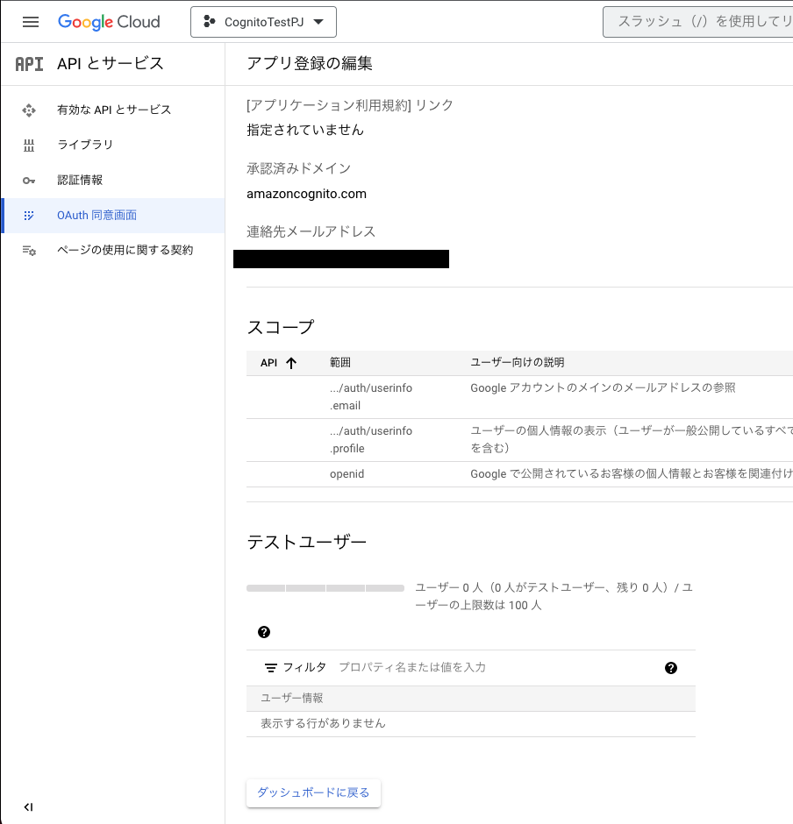This screenshot has height=824, width=793.
Task: Click the test user capacity progress bar
Action: pos(325,588)
